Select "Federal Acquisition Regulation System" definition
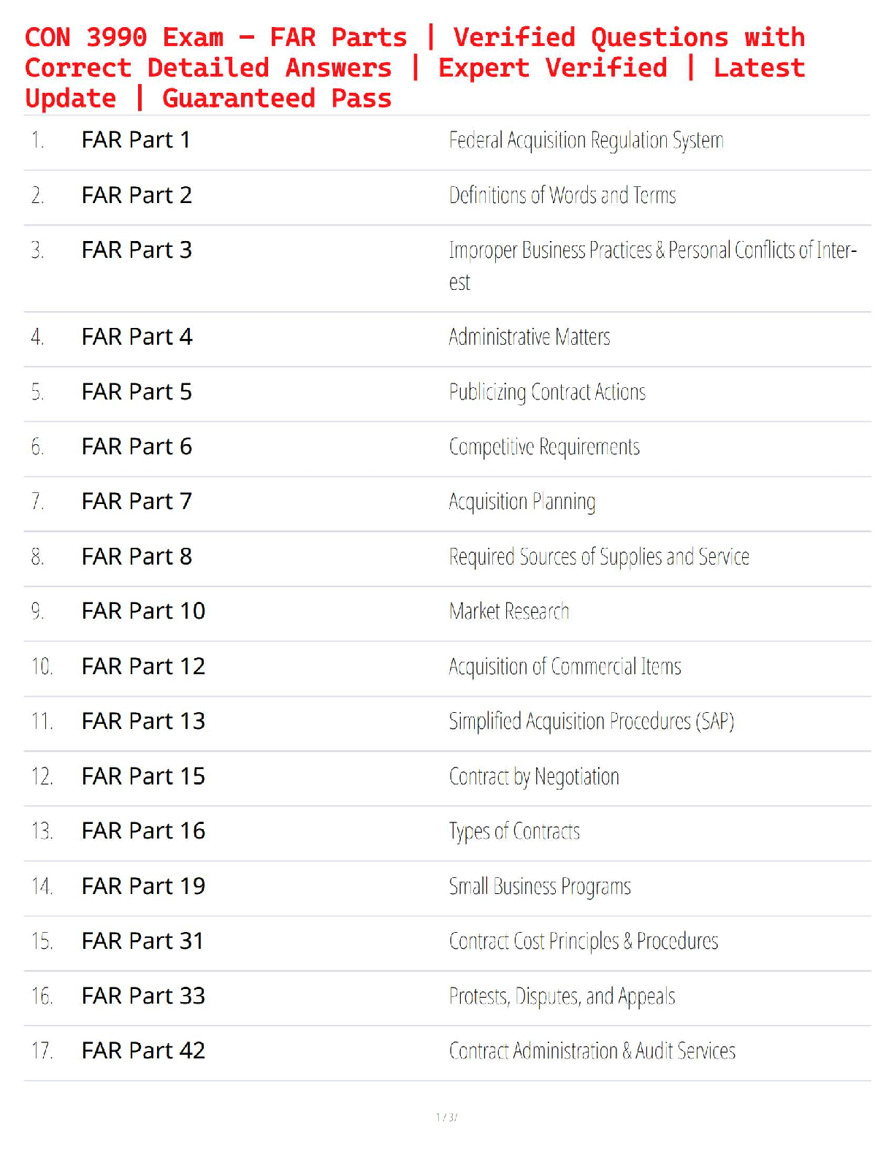The width and height of the screenshot is (894, 1157). pyautogui.click(x=586, y=140)
